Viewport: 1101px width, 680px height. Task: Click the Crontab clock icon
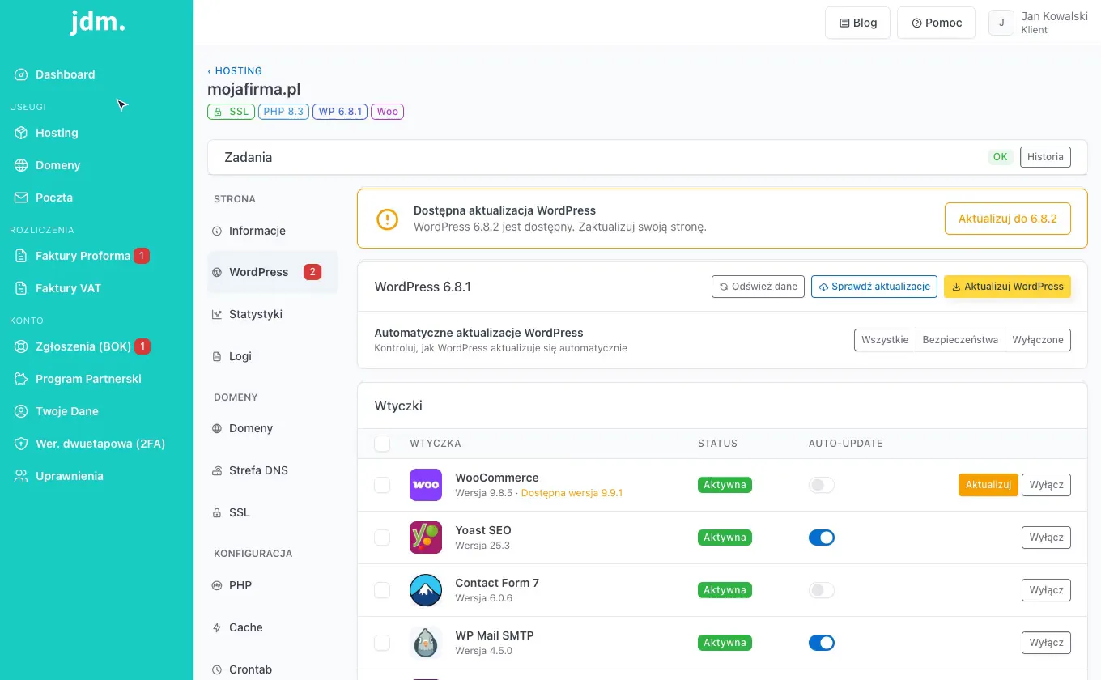(217, 669)
